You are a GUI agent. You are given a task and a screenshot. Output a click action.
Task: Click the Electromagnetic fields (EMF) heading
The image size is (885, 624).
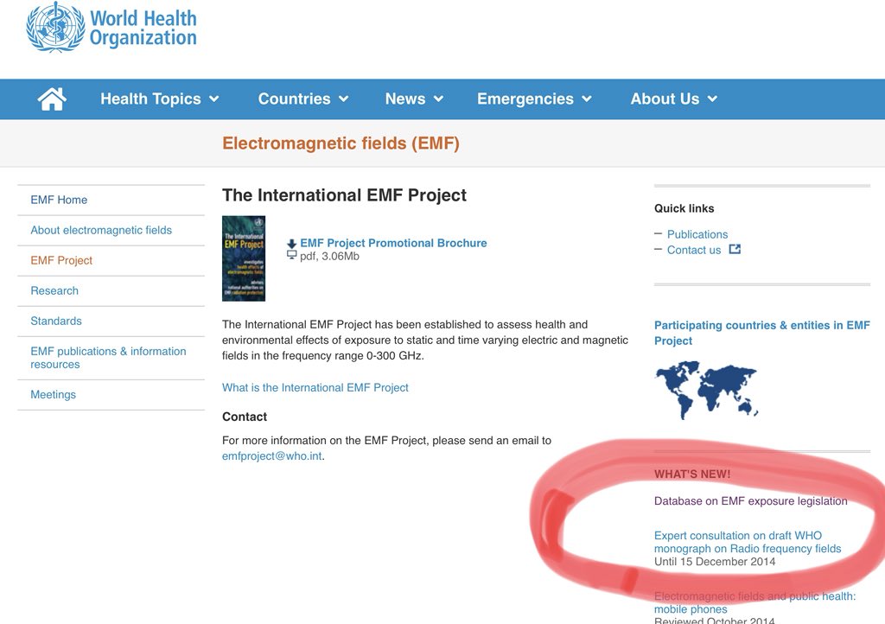[341, 143]
